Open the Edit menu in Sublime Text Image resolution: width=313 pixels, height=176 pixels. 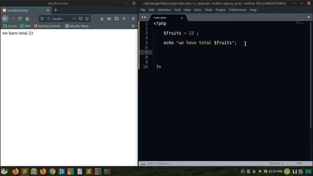pyautogui.click(x=151, y=10)
